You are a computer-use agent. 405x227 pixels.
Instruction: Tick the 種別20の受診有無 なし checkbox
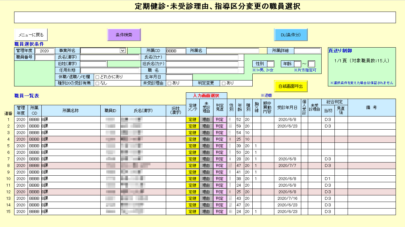pos(97,83)
